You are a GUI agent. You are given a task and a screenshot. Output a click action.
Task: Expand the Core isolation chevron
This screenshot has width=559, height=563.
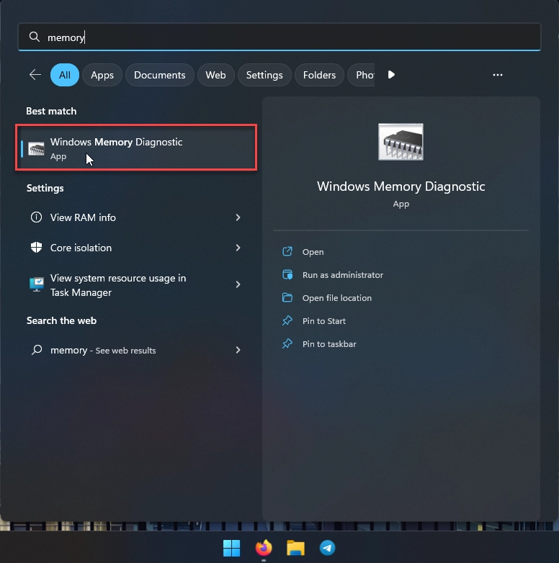click(x=238, y=248)
